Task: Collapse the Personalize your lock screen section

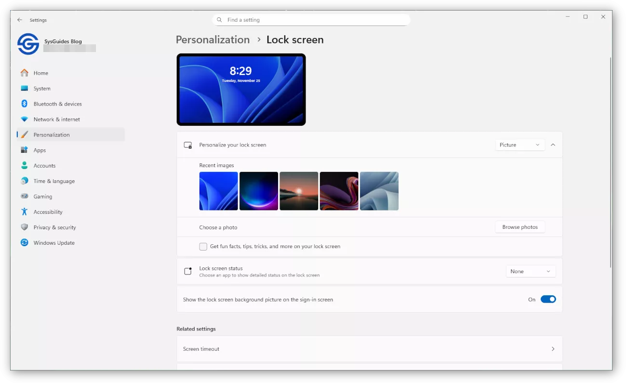Action: (553, 145)
